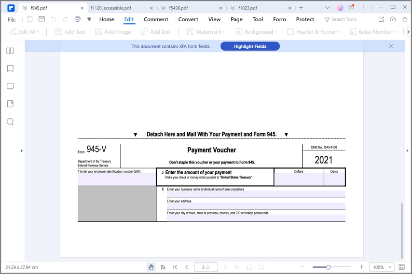This screenshot has width=412, height=274.
Task: Close the f5498.pdf tab
Action: (220, 8)
